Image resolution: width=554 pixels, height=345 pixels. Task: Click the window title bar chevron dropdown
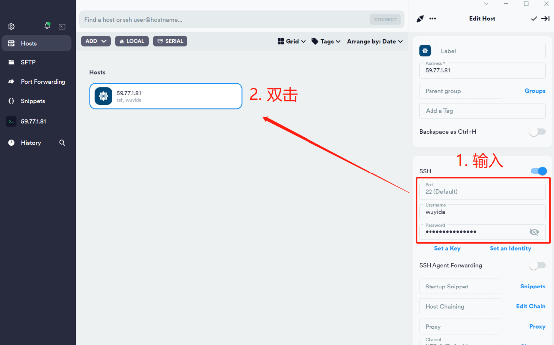point(486,4)
